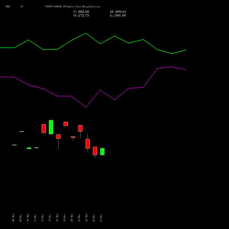Click the close value C: 302.80
Viewport: 229px width, 229px height.
point(81,12)
